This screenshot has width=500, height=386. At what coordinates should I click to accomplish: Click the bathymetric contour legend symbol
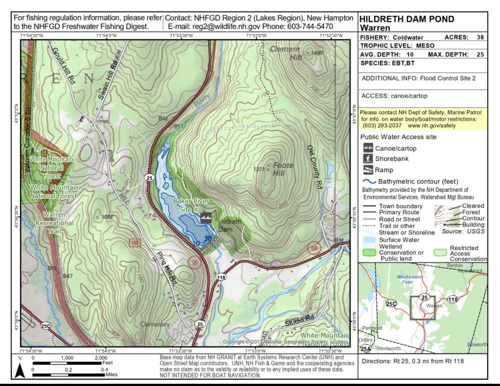tap(369, 181)
